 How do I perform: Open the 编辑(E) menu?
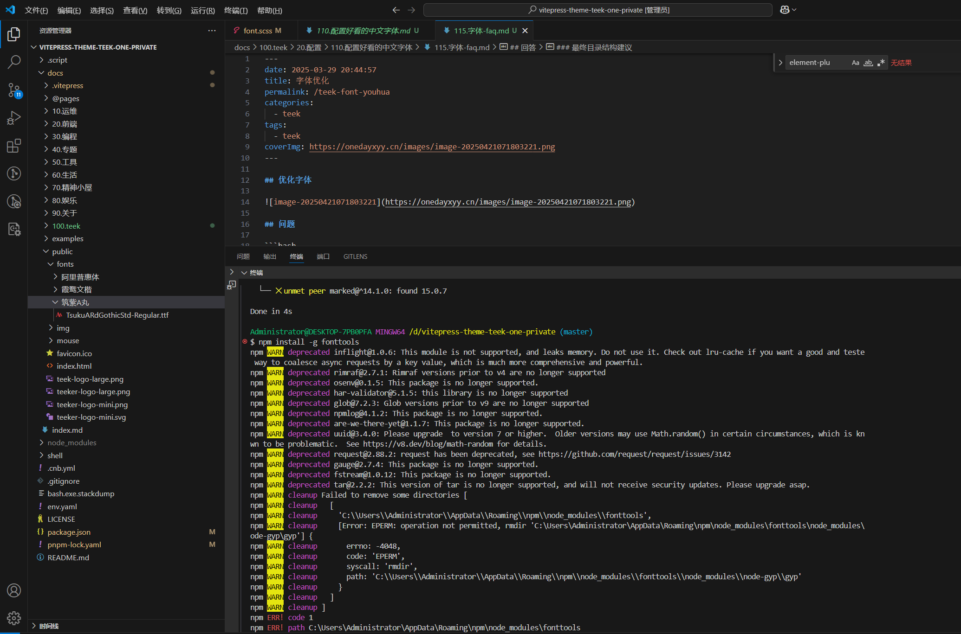point(69,10)
